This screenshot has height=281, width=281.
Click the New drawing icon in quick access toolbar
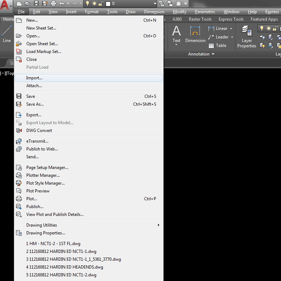19,4
